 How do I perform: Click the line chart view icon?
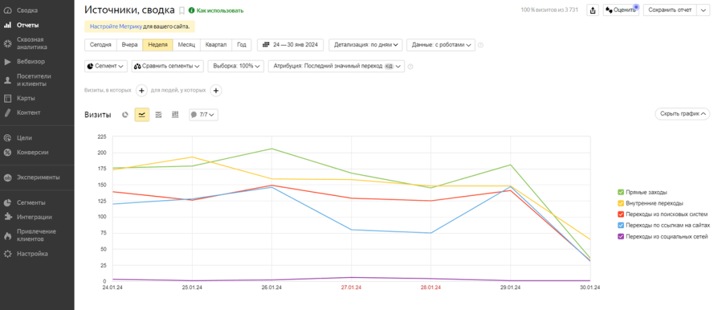[142, 114]
